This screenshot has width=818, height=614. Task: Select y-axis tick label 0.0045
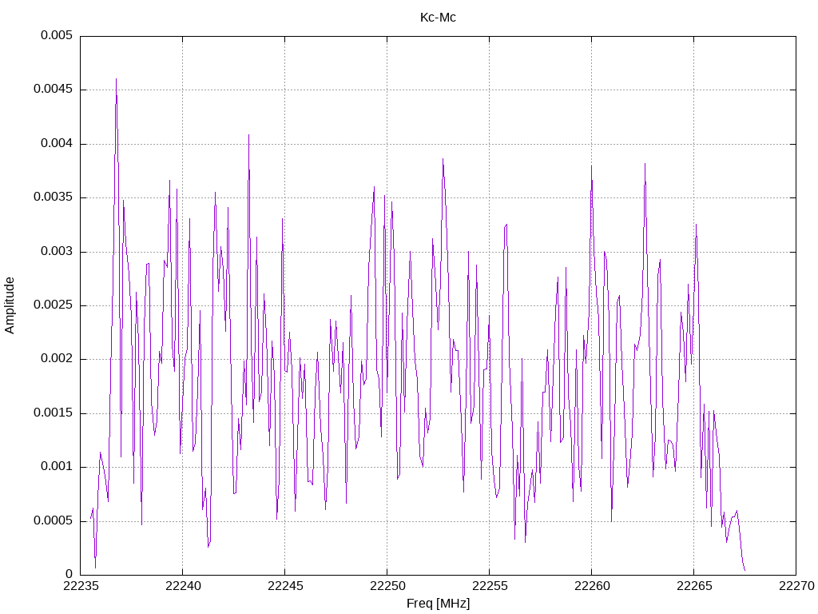(x=53, y=90)
